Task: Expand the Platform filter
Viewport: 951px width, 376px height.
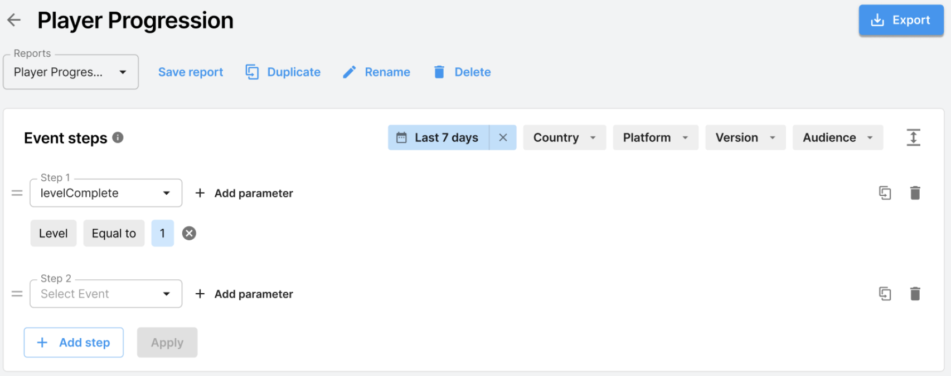Action: click(655, 137)
